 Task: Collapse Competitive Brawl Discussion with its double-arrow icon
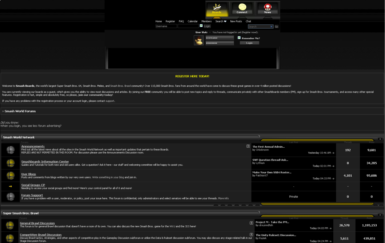coord(251,234)
